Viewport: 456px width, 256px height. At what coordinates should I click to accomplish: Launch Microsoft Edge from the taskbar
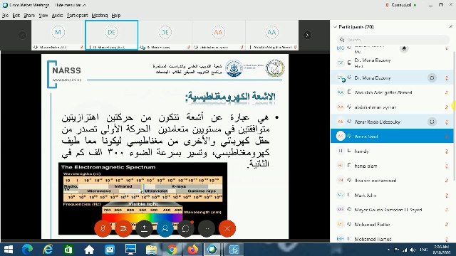(27, 250)
